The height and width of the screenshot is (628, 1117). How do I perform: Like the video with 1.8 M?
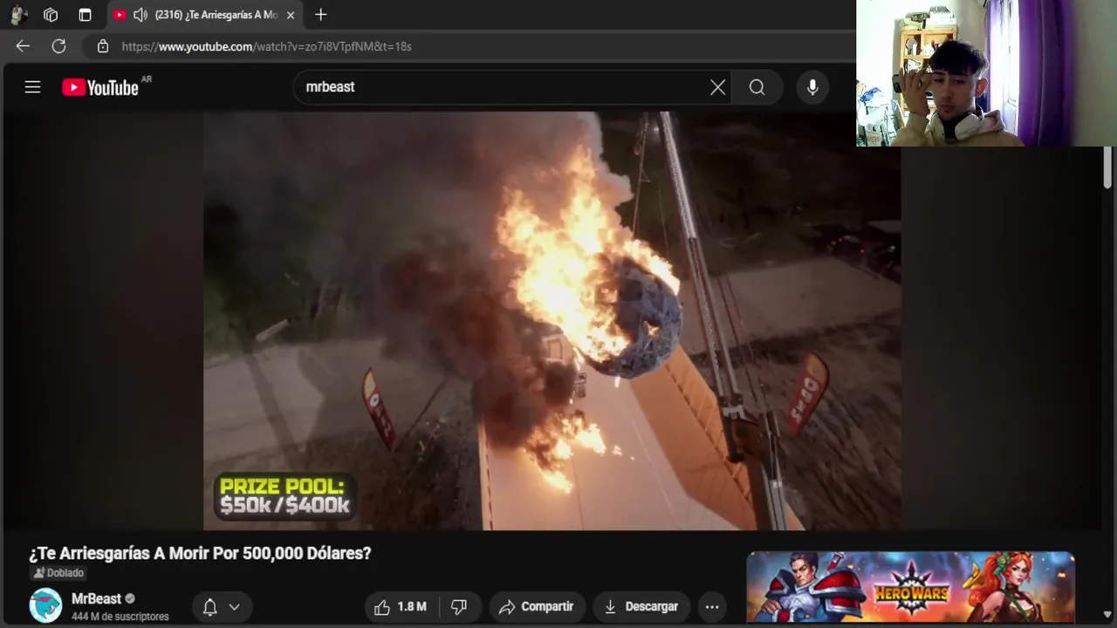(401, 607)
